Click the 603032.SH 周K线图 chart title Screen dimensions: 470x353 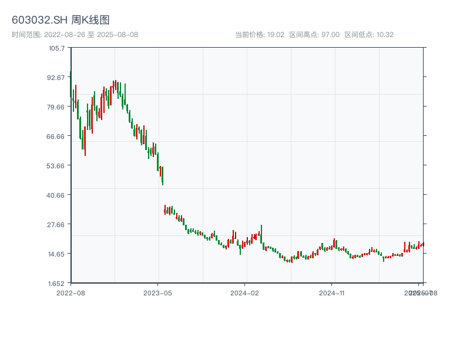tap(61, 21)
